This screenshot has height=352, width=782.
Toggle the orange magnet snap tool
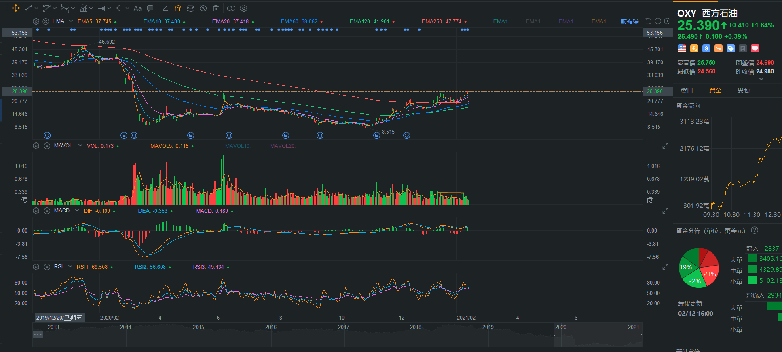pyautogui.click(x=178, y=8)
